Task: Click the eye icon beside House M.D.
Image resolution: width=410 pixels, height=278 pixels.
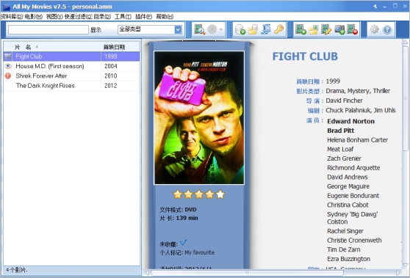Action: point(8,66)
